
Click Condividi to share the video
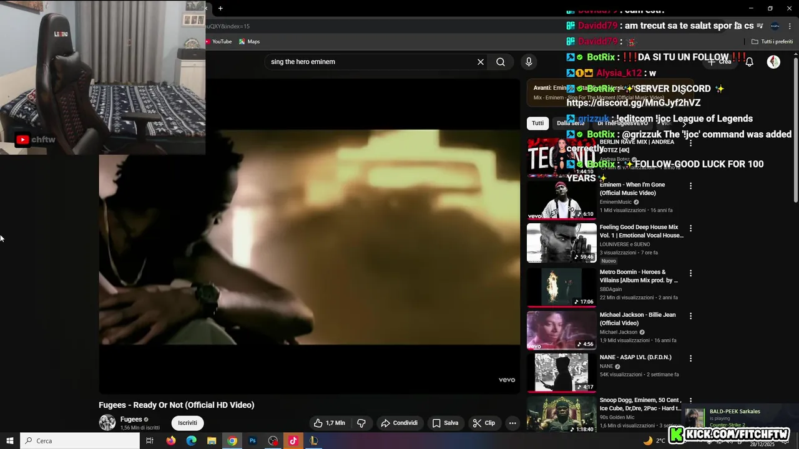[399, 423]
